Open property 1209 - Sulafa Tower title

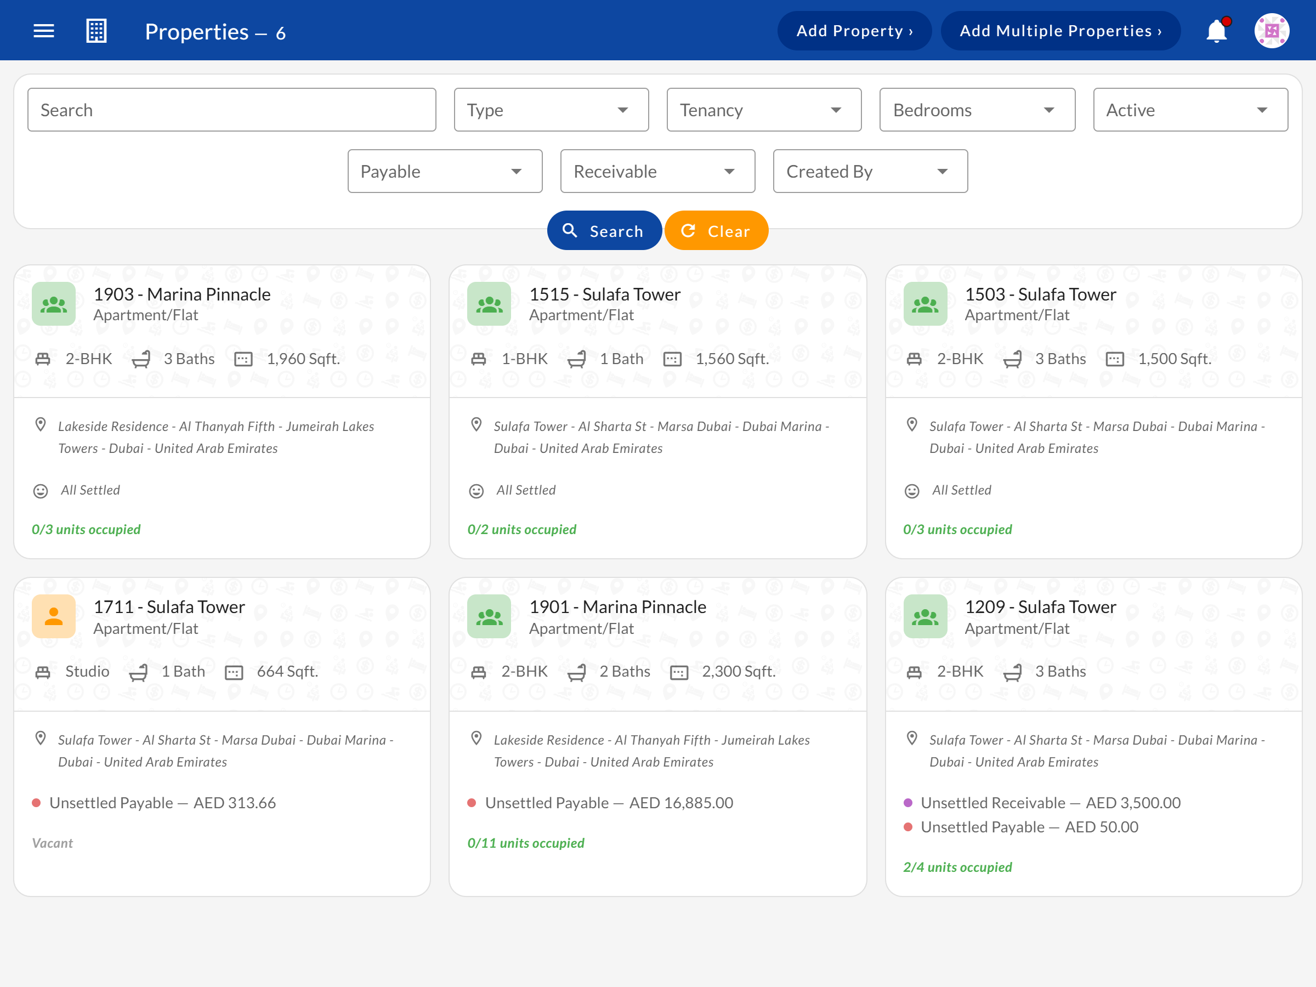click(x=1040, y=607)
